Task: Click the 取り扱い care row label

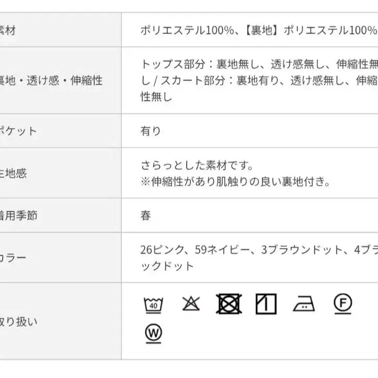Action: click(19, 322)
